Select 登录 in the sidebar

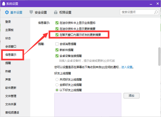(x=8, y=22)
